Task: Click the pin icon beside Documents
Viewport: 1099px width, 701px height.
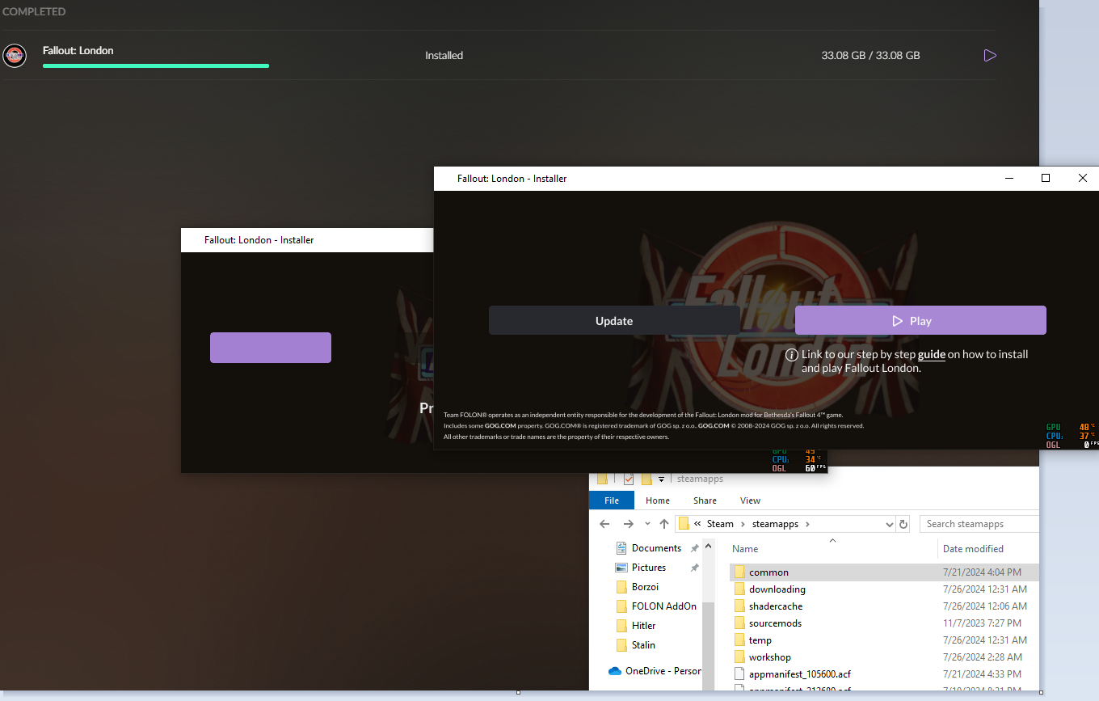Action: click(x=694, y=548)
